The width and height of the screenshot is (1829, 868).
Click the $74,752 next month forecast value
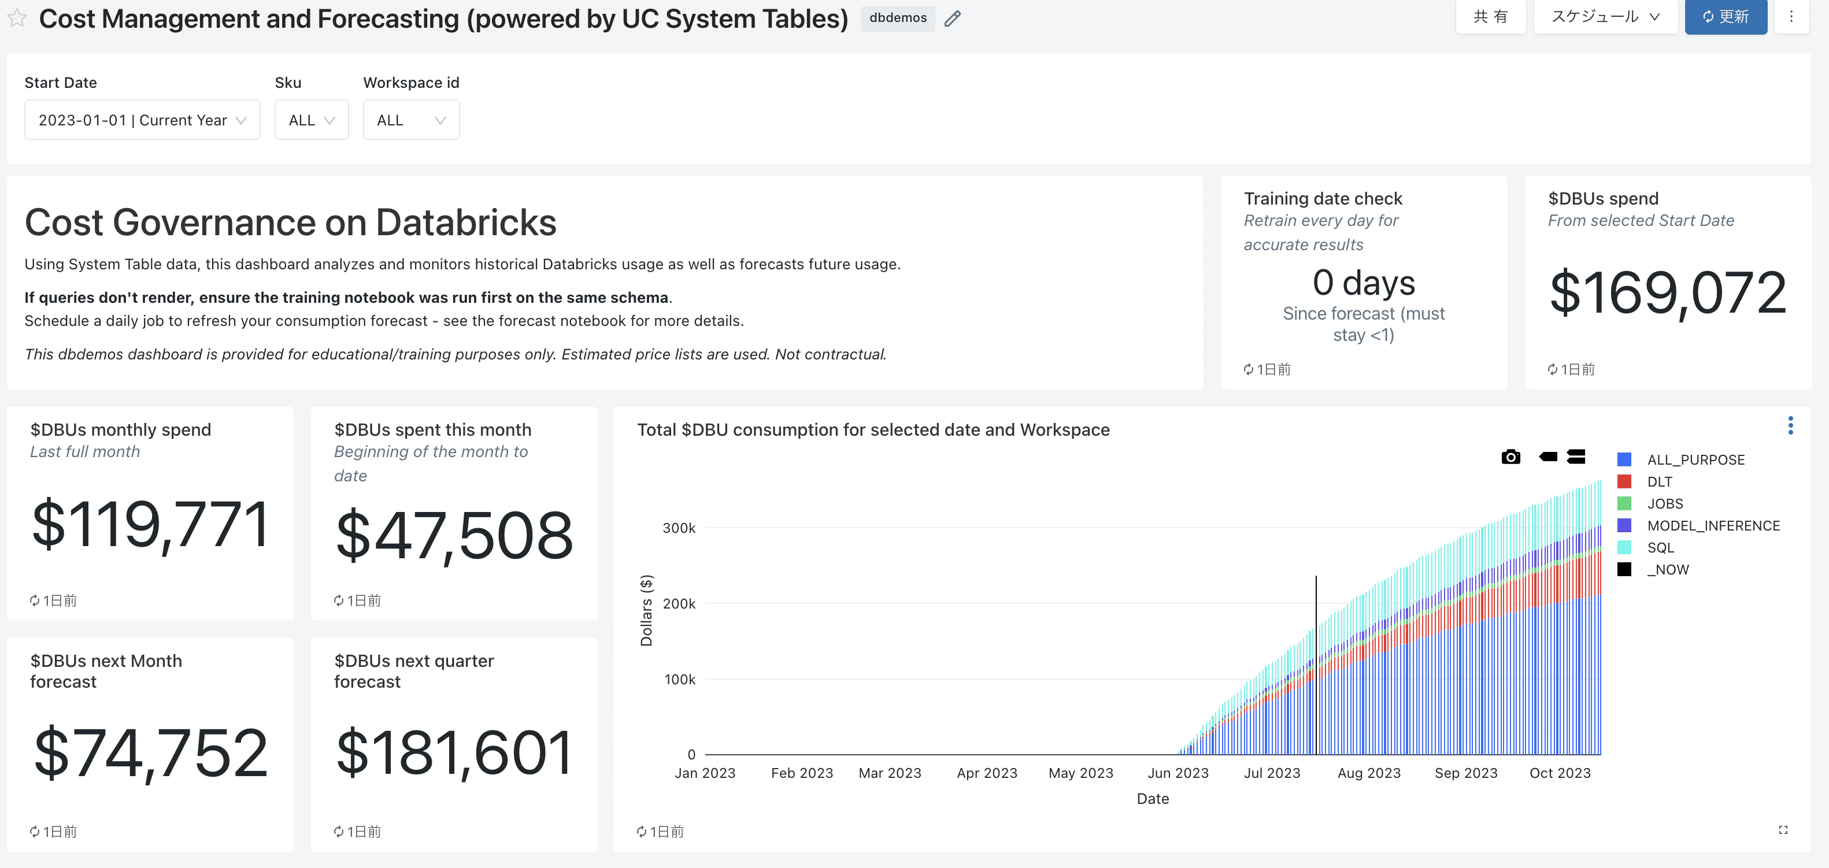click(150, 752)
